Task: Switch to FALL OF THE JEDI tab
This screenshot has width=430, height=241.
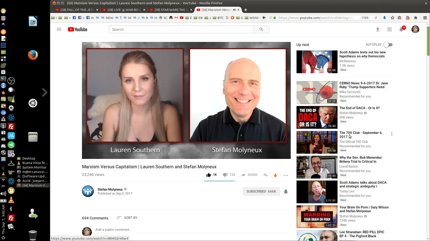Action: 77,10
